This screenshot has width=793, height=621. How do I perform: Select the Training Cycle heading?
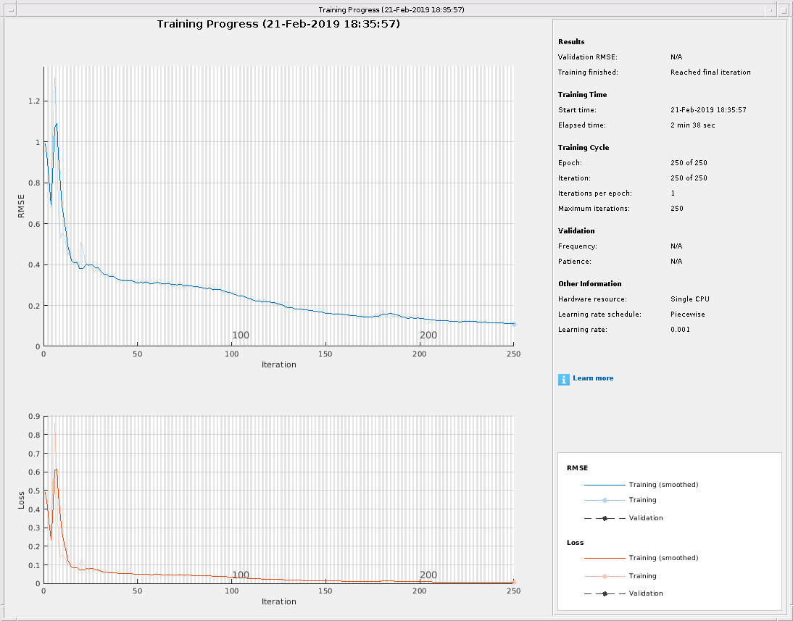click(x=583, y=148)
